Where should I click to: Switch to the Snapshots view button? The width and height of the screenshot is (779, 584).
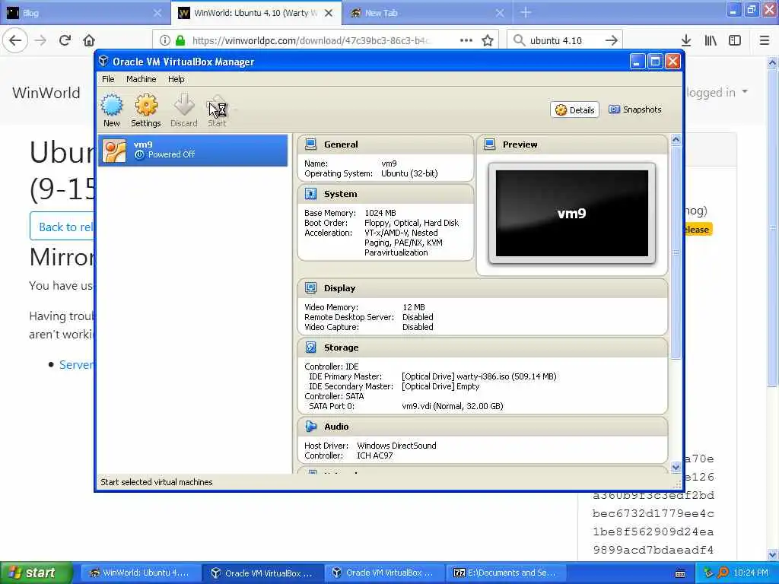[x=635, y=109]
